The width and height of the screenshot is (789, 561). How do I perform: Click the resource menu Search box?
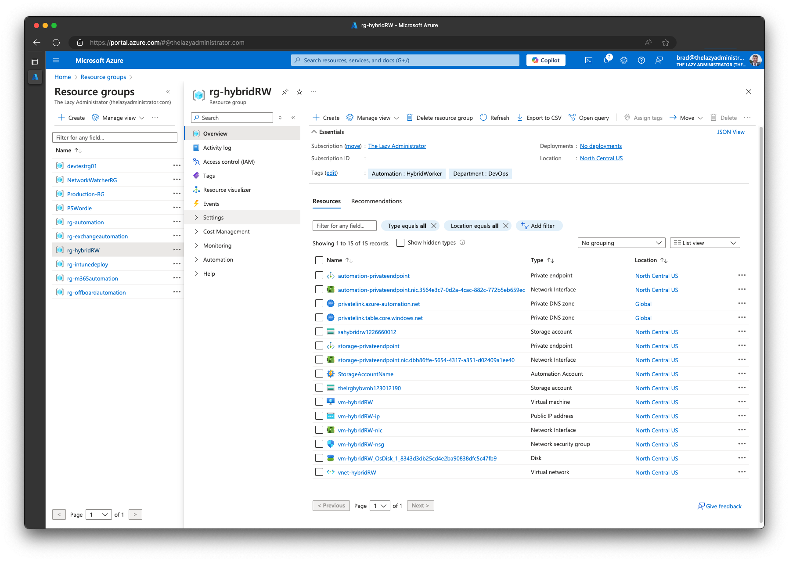pyautogui.click(x=232, y=118)
